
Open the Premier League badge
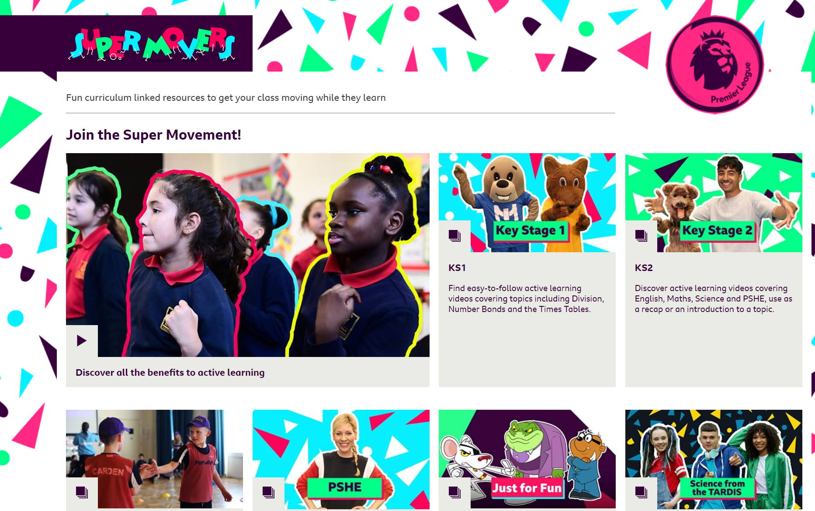714,65
